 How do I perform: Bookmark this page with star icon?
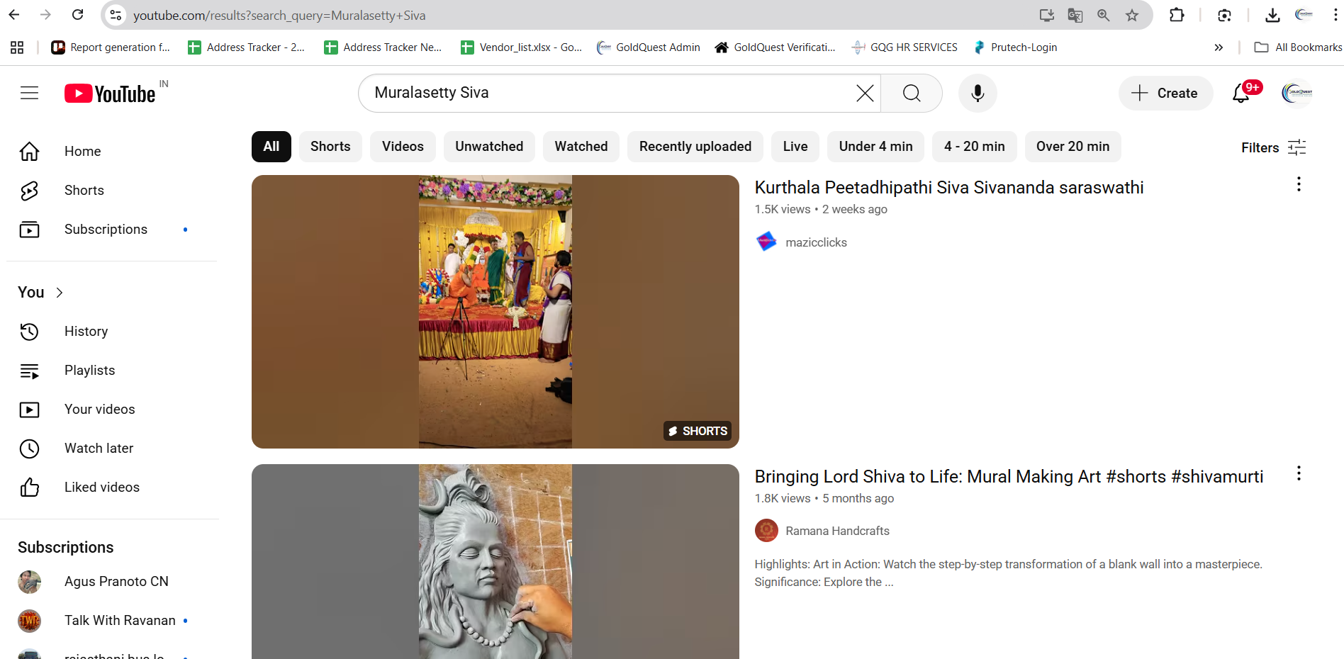pos(1132,16)
